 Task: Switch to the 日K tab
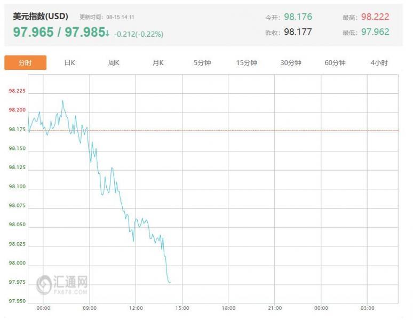(69, 63)
